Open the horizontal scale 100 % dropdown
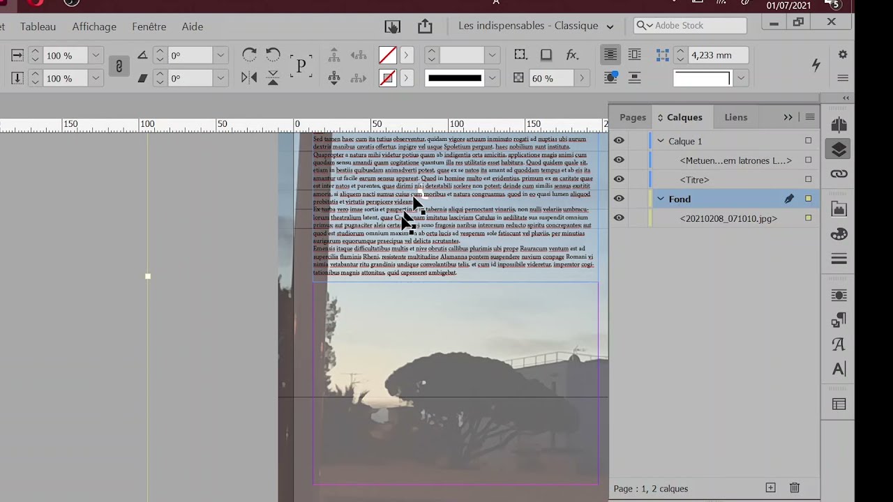Viewport: 893px width, 502px height. [96, 55]
